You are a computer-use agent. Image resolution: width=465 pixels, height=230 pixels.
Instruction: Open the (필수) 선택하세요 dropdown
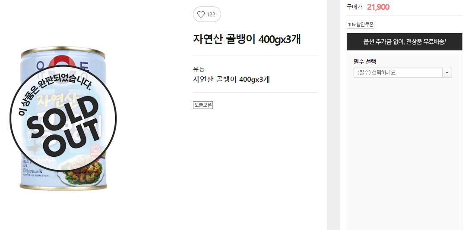[x=402, y=72]
